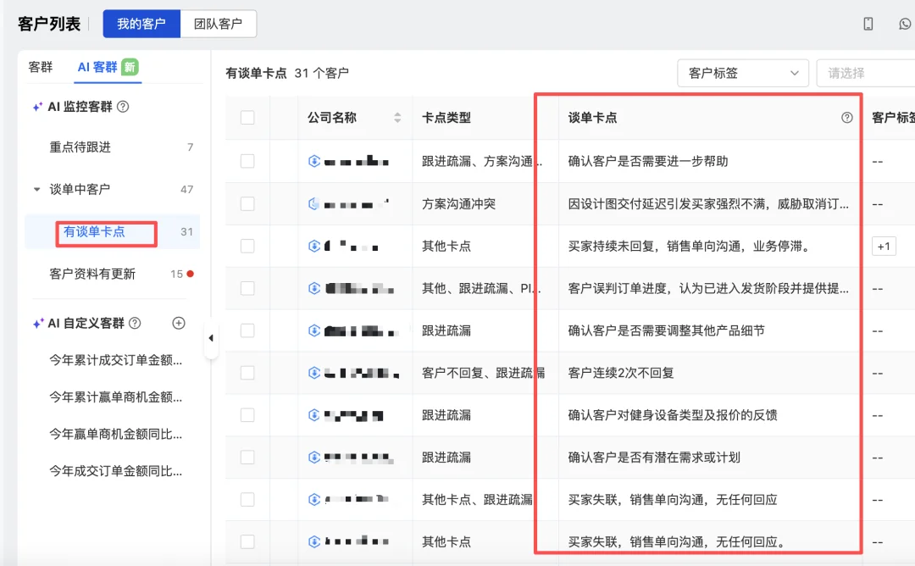Viewport: 915px width, 566px height.
Task: Click the question mark icon in 谈单卡点 column header
Action: (x=846, y=119)
